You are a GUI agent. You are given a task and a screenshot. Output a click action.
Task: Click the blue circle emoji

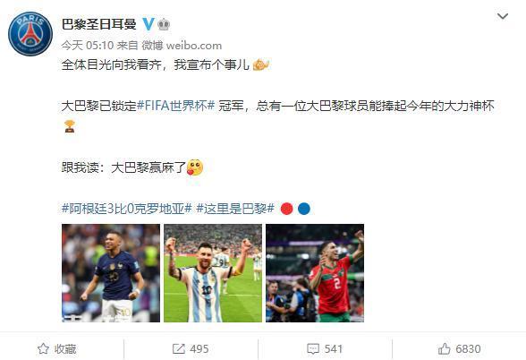(304, 209)
